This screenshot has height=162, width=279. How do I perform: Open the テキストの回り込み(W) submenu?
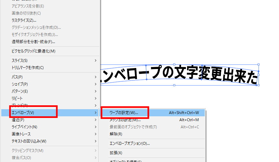(x=29, y=141)
